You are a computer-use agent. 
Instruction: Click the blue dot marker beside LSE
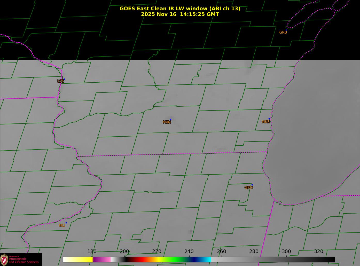64,79
